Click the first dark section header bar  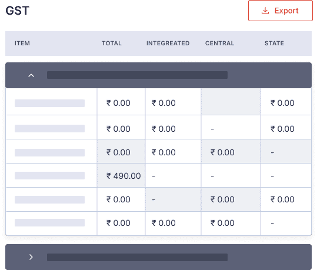tap(158, 75)
